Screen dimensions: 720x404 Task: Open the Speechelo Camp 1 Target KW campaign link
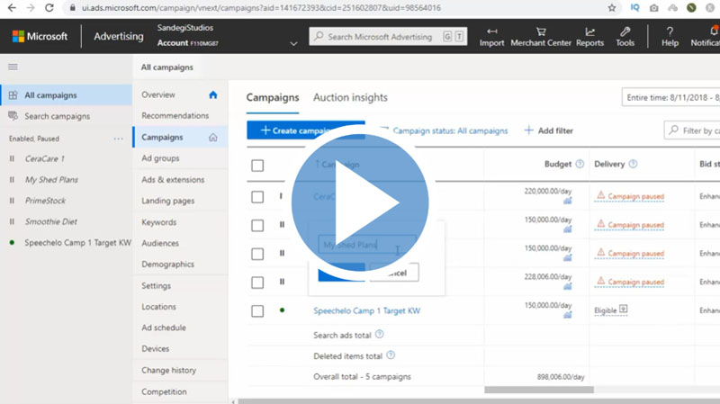pyautogui.click(x=366, y=310)
